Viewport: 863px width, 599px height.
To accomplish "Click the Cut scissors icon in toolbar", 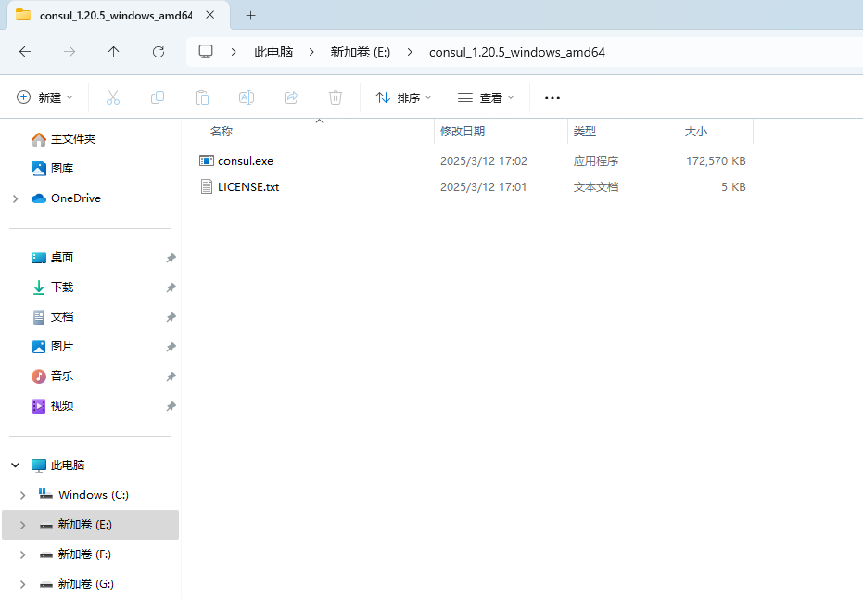I will tap(113, 97).
